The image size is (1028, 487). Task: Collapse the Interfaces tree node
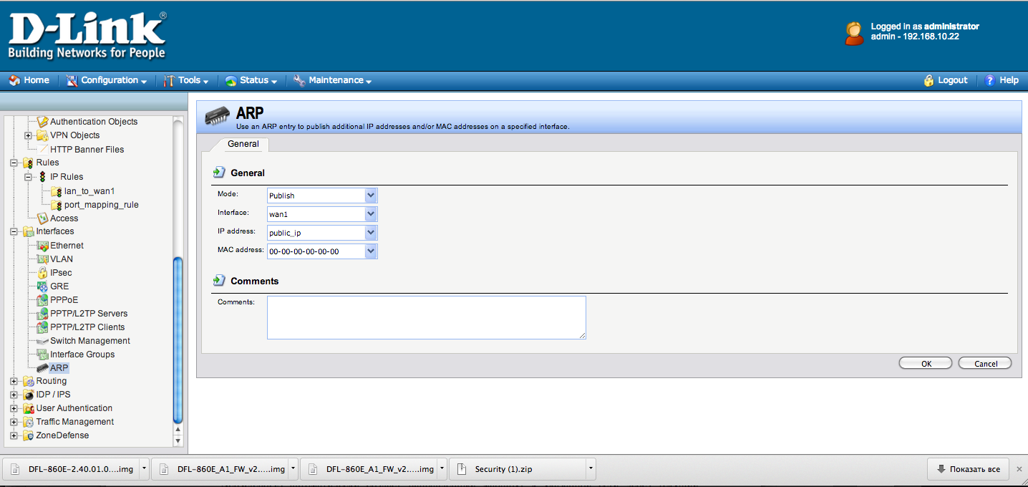[14, 231]
